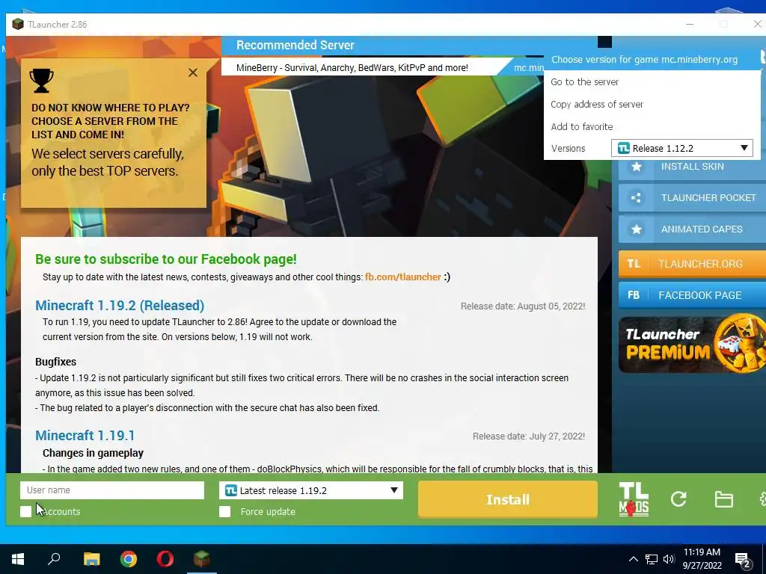The height and width of the screenshot is (574, 766).
Task: Launch Opera browser from taskbar
Action: (x=165, y=559)
